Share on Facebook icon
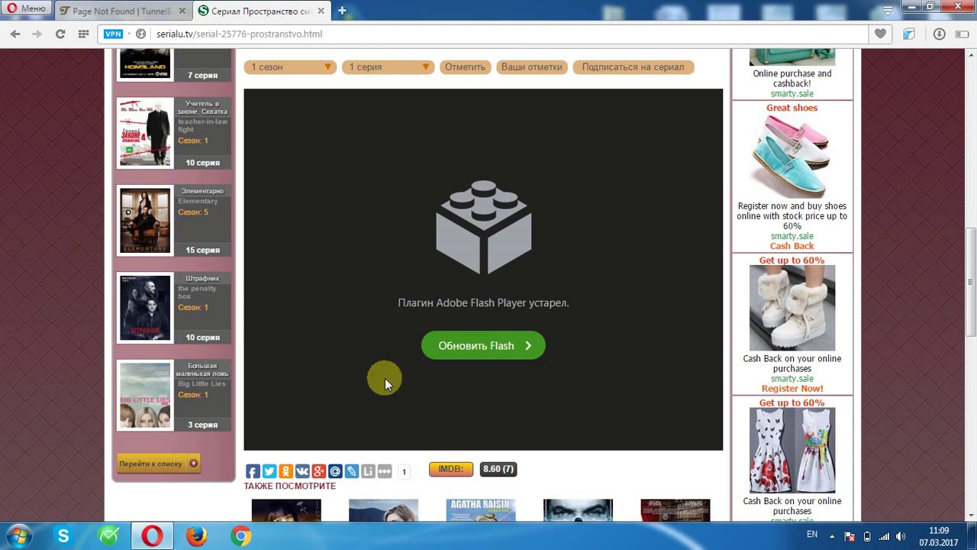 [253, 471]
